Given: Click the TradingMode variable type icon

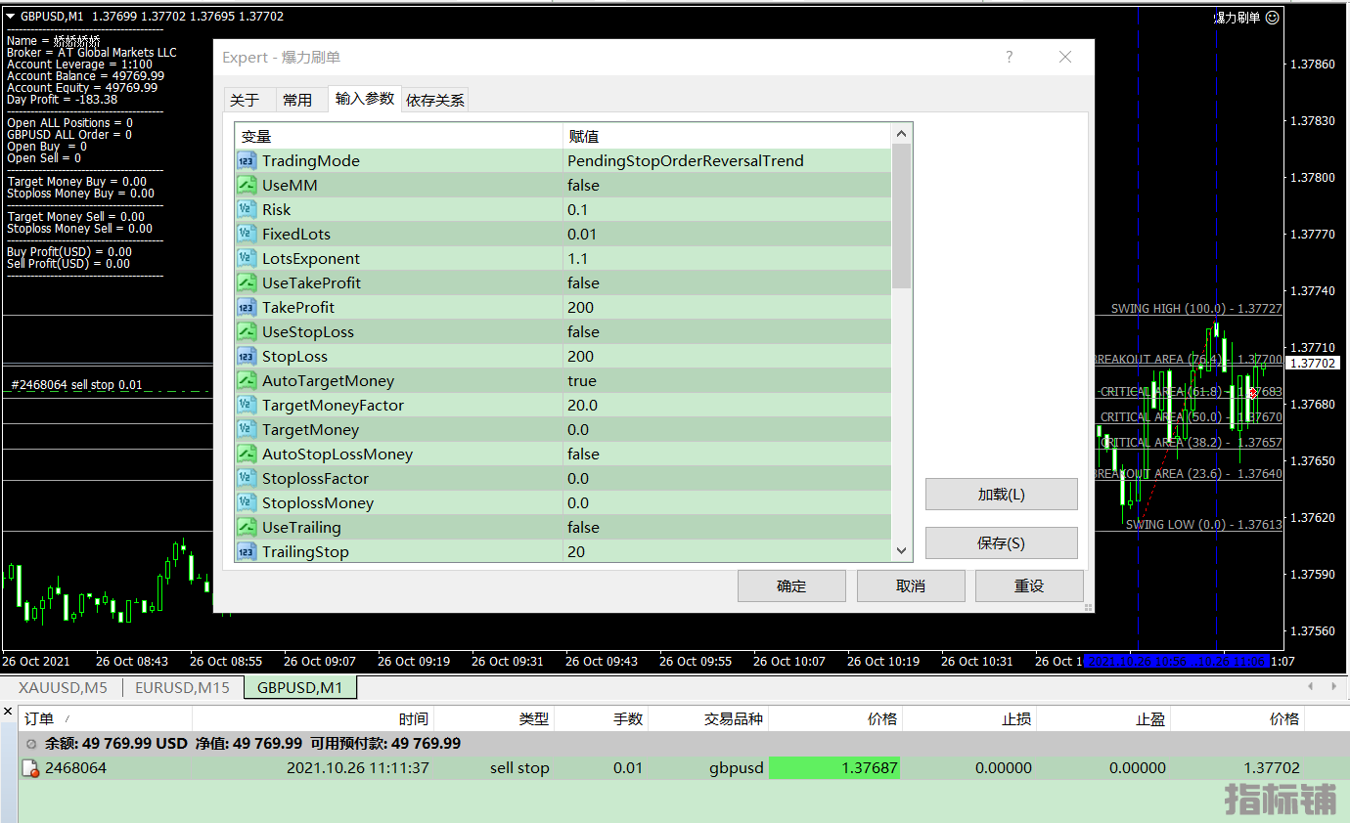Looking at the screenshot, I should (247, 161).
